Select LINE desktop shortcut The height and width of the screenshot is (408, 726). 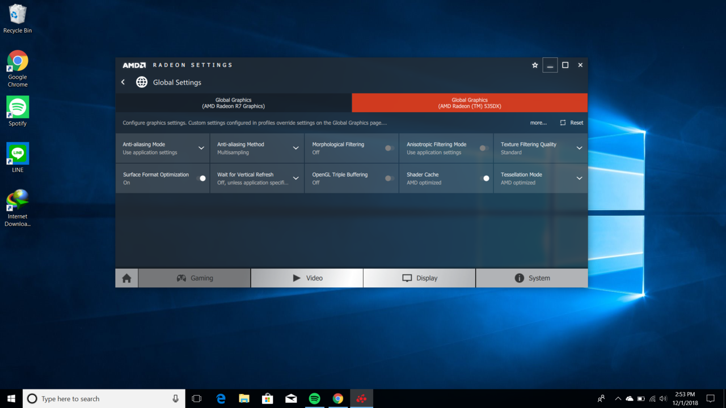pyautogui.click(x=18, y=158)
